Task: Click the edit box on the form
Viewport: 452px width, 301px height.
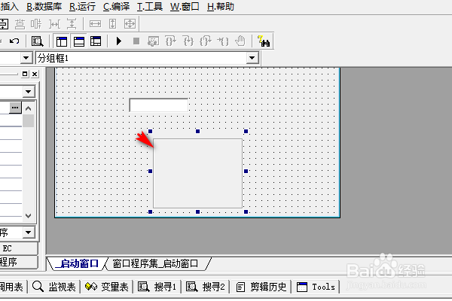Action: click(x=159, y=105)
